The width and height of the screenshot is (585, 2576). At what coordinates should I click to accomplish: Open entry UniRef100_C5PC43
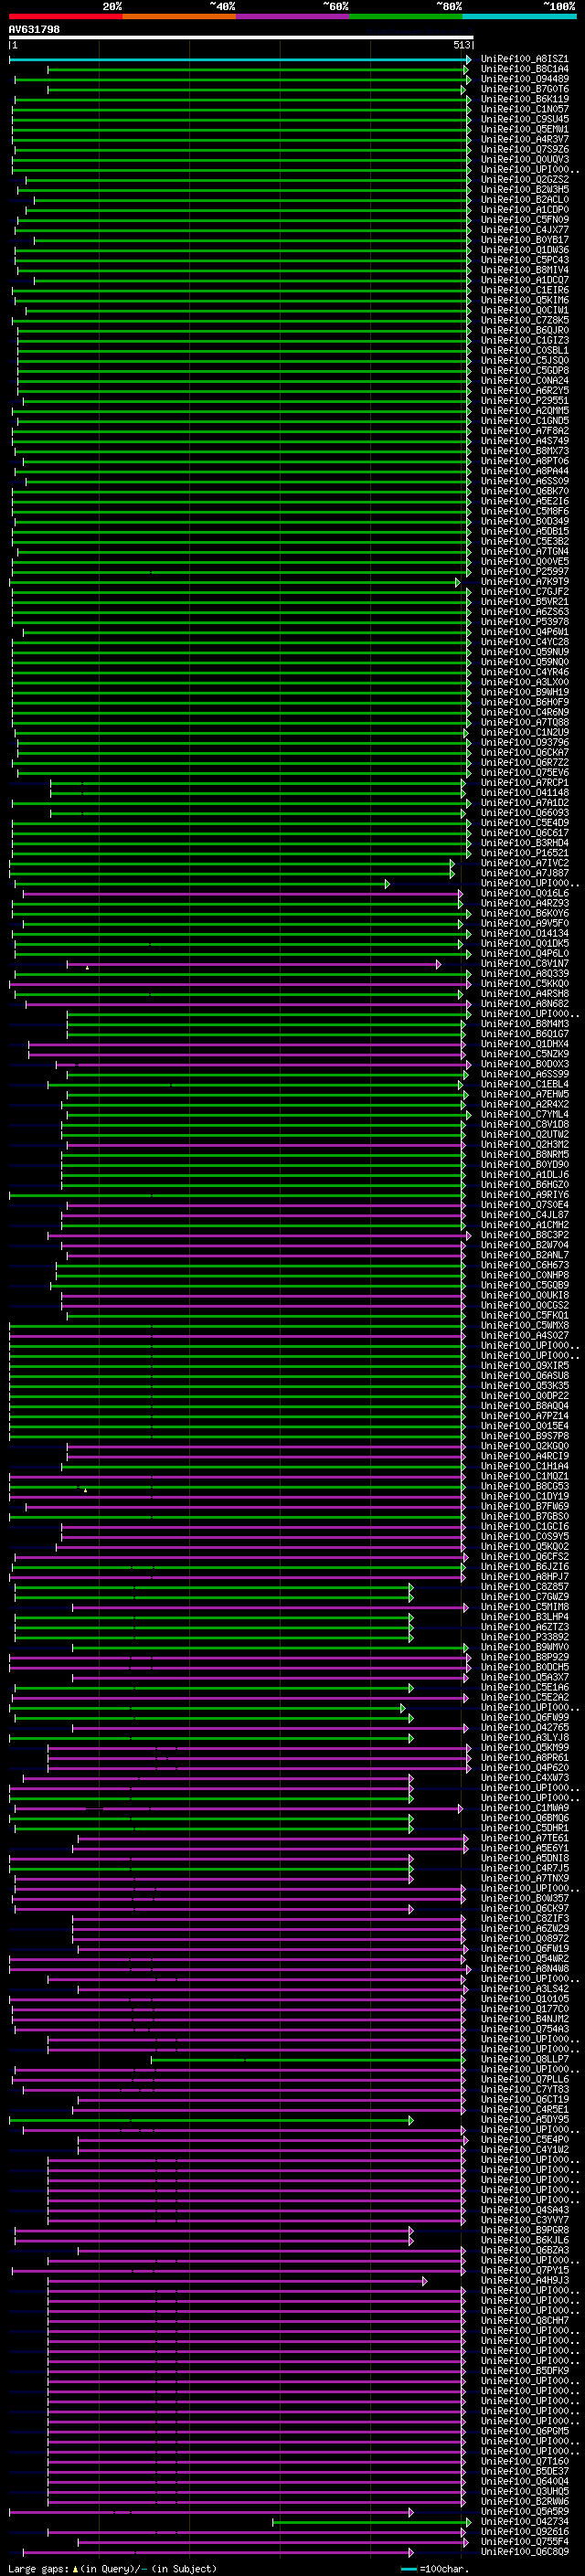(x=524, y=261)
